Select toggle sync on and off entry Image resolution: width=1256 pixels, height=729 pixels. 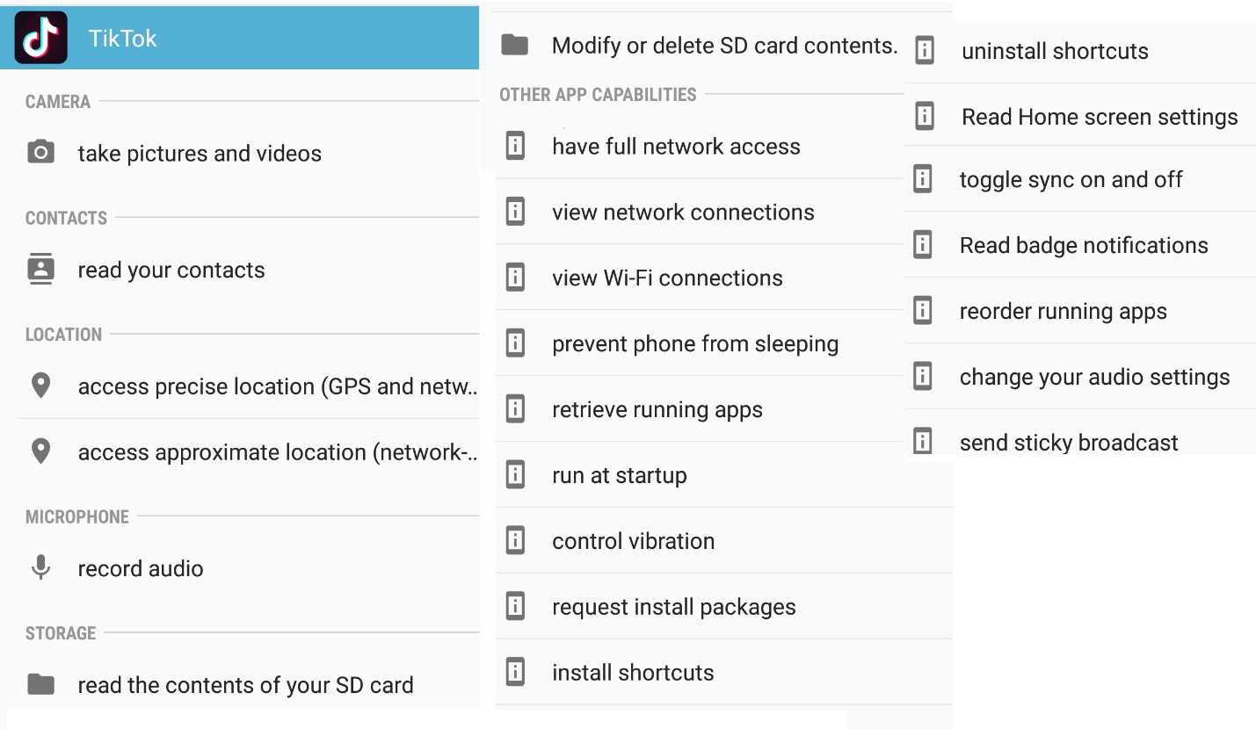(x=1080, y=179)
